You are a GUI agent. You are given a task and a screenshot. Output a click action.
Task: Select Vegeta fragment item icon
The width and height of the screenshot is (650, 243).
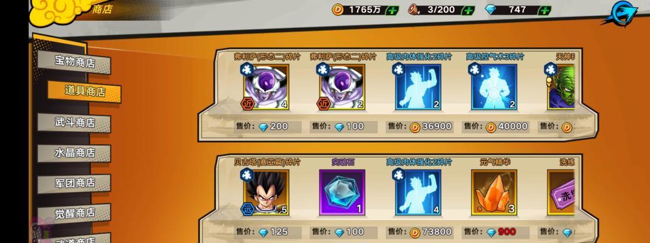pos(266,193)
